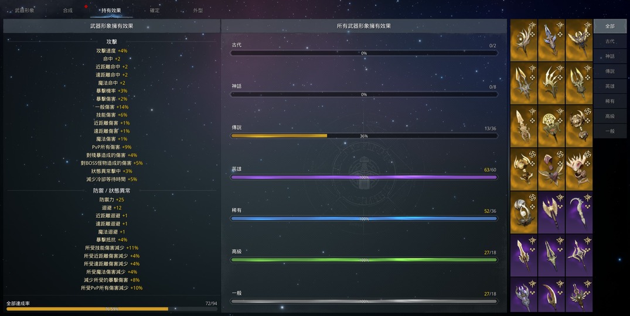
Task: Click the 暴擊抵抗 +4% stat line
Action: click(x=112, y=240)
